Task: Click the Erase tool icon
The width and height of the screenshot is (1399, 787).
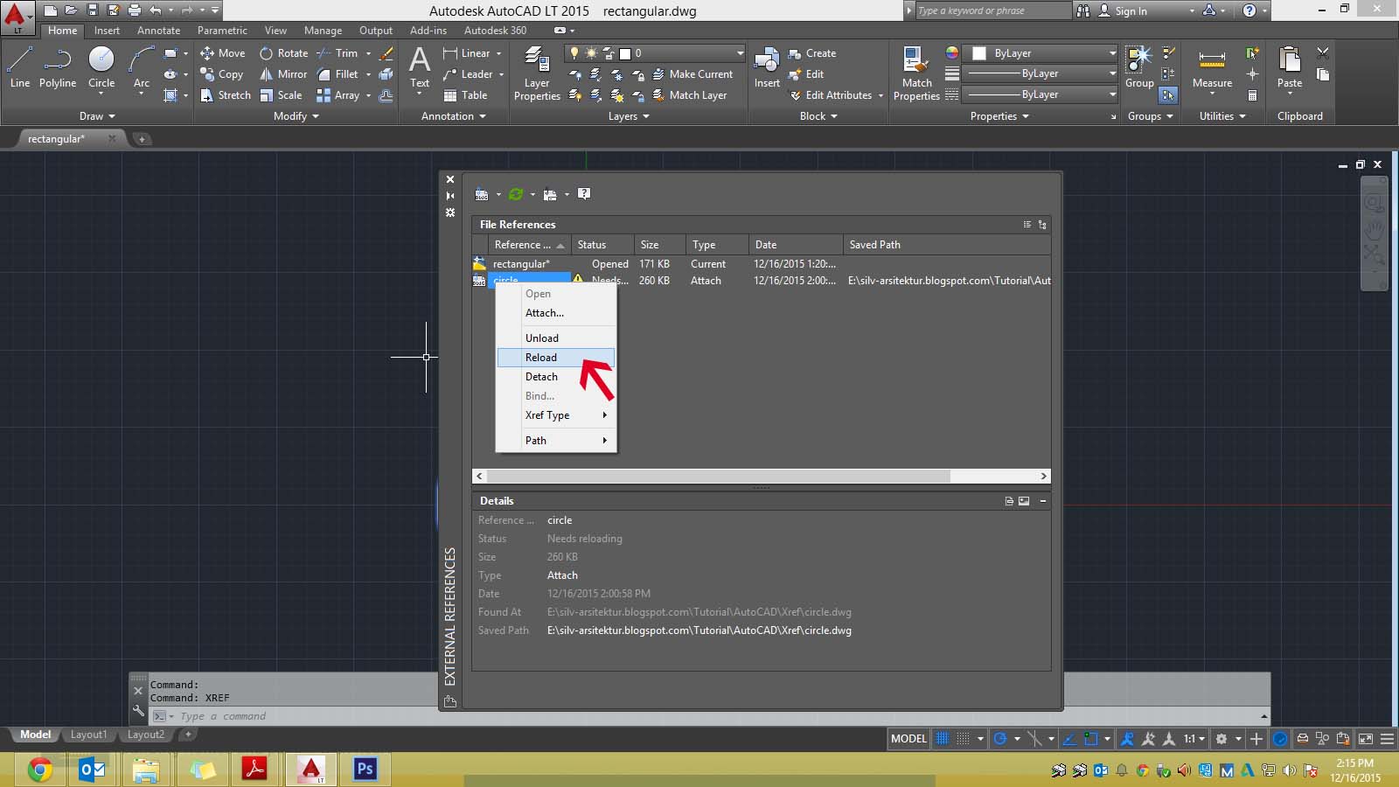Action: coord(386,53)
